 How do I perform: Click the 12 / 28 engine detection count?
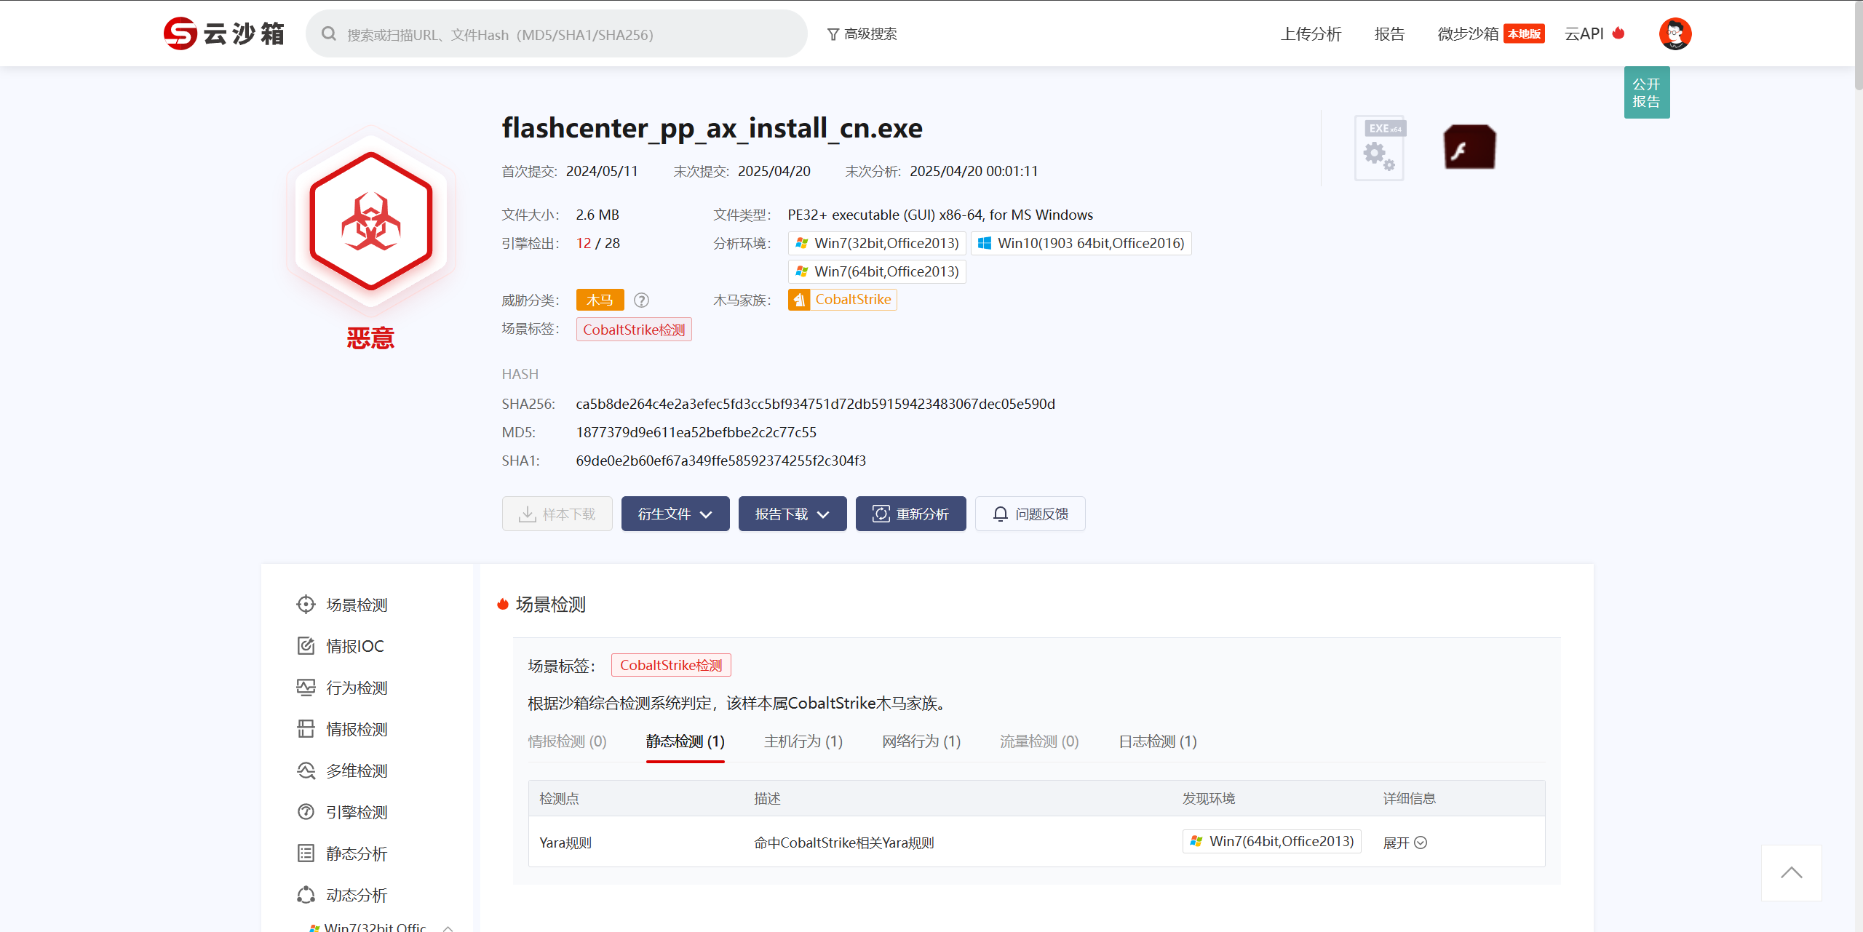(597, 243)
